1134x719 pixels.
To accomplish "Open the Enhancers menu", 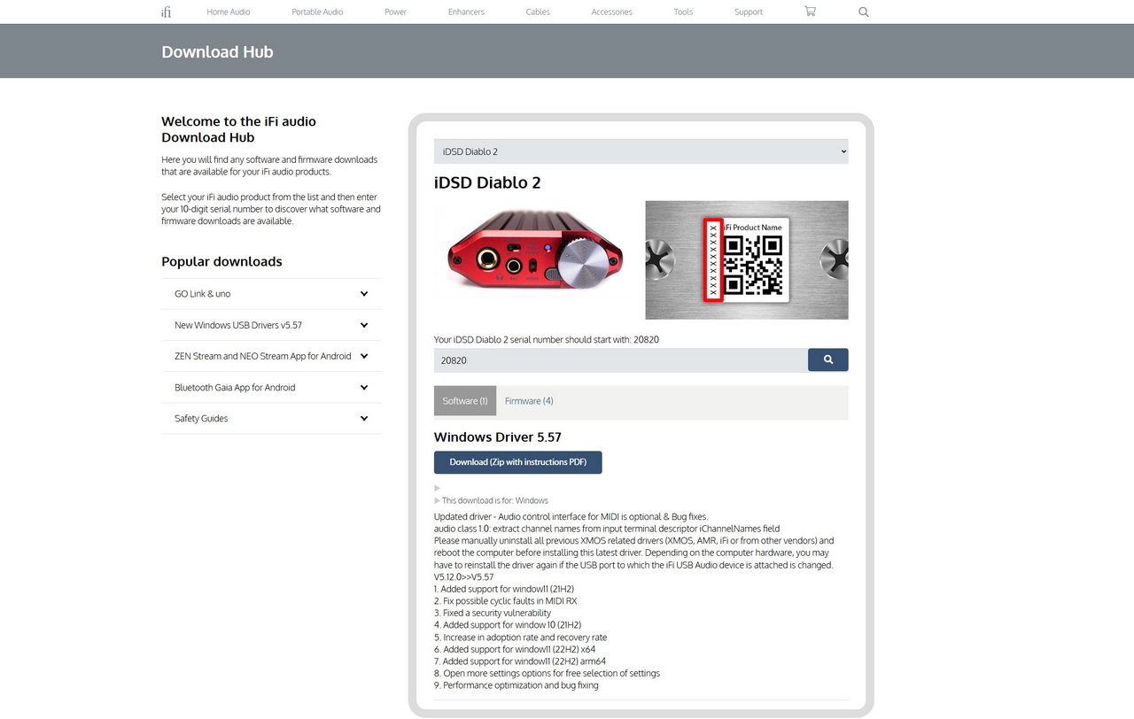I will click(x=466, y=12).
